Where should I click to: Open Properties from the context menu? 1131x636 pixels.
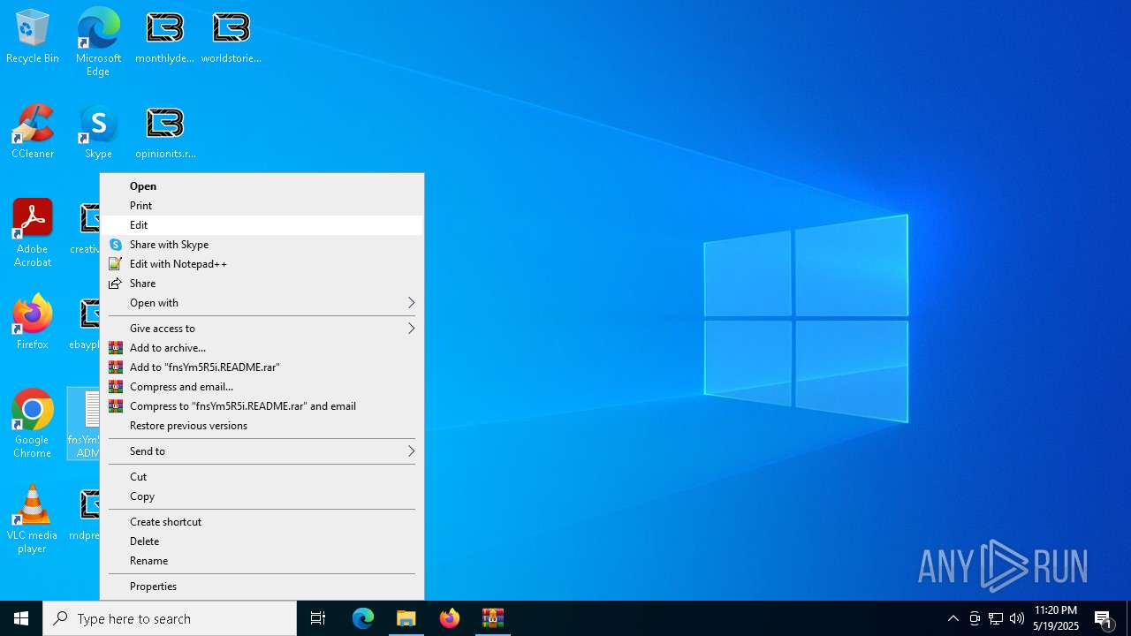pos(262,587)
